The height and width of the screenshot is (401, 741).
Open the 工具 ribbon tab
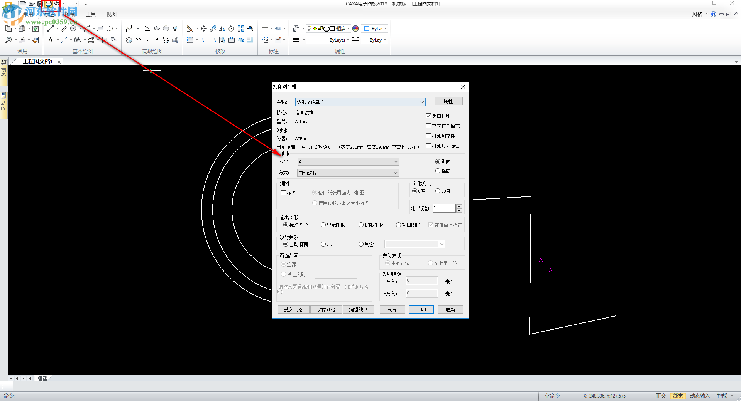pos(91,14)
